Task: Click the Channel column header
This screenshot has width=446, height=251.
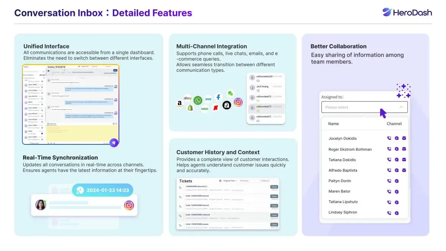Action: coord(394,124)
